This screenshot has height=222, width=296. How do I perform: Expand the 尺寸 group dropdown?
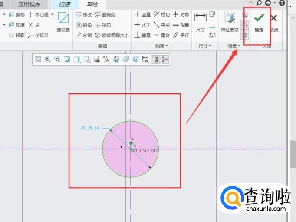[x=204, y=46]
